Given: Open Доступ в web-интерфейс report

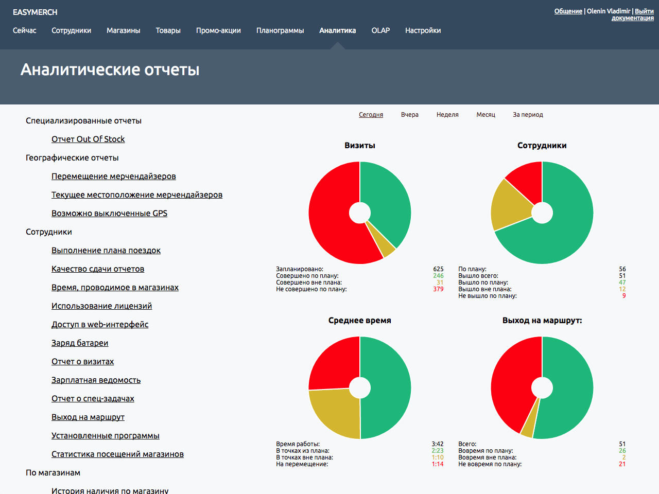Looking at the screenshot, I should [x=100, y=324].
